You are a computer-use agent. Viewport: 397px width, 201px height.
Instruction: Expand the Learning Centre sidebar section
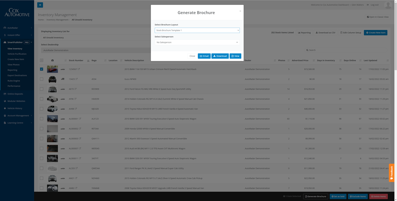(17, 123)
